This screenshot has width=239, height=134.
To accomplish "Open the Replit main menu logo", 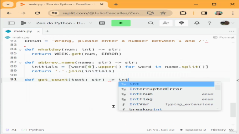I will 24,23.
